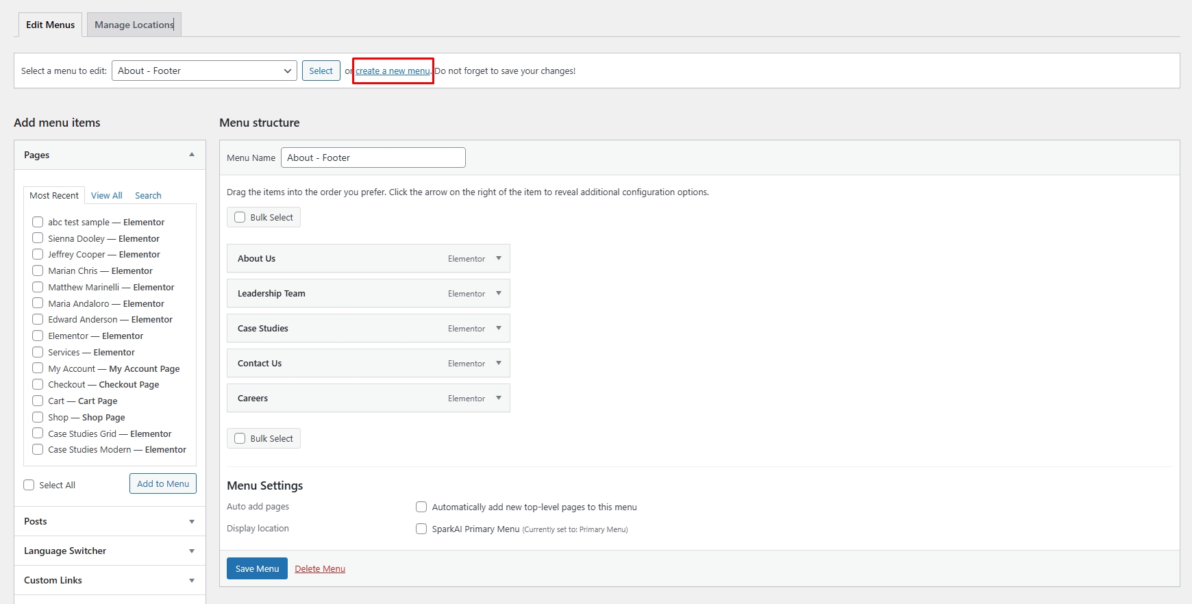The width and height of the screenshot is (1192, 604).
Task: Expand the Careers menu item arrow
Action: click(x=499, y=399)
